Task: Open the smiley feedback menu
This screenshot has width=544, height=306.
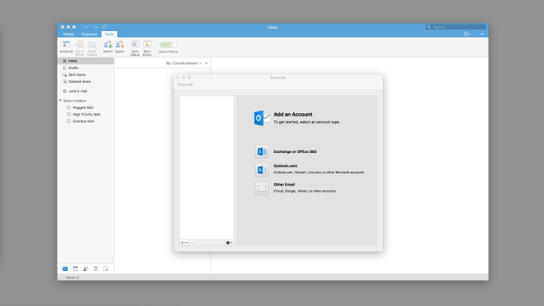Action: pyautogui.click(x=467, y=34)
